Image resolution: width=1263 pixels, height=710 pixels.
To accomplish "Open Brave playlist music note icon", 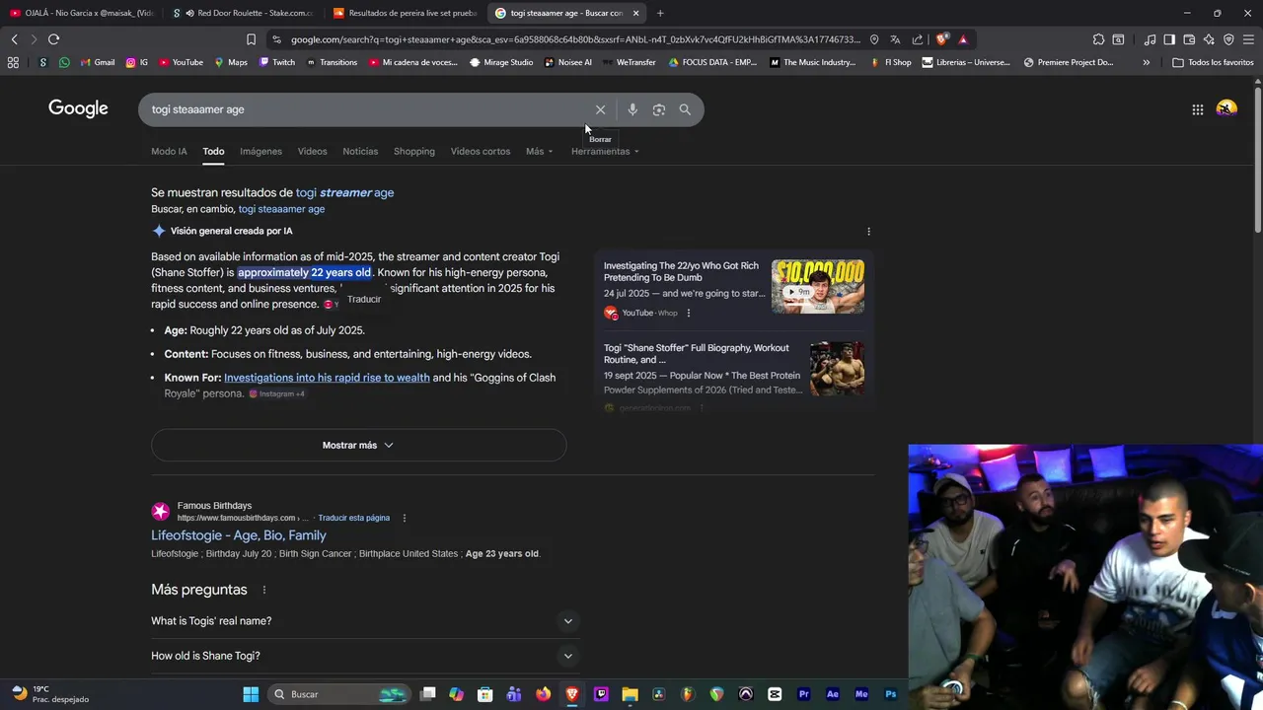I will point(1150,39).
